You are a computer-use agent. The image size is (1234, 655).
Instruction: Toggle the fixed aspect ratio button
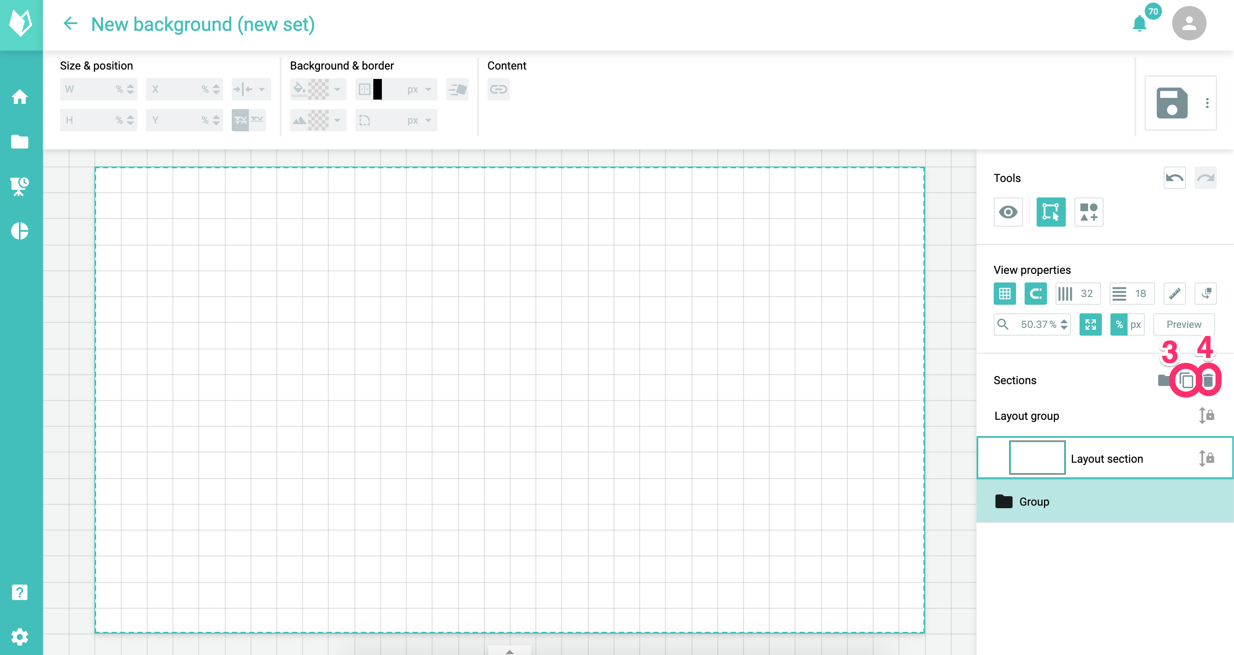[240, 120]
